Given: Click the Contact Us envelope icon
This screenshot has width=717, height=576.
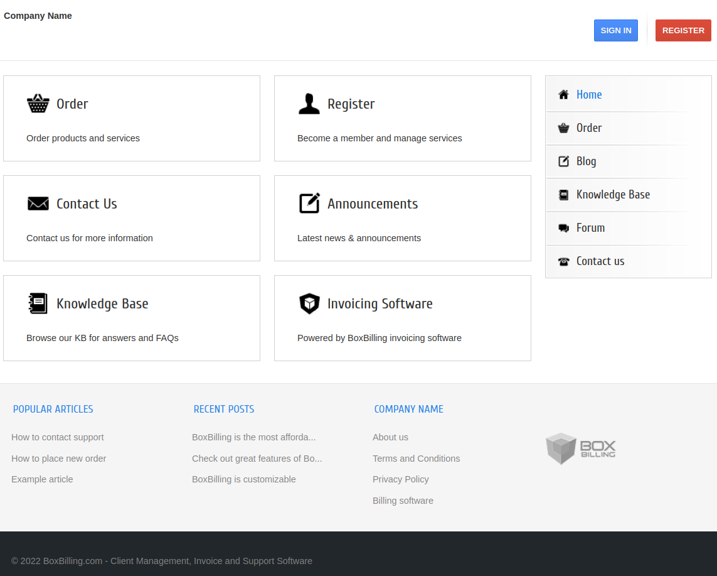Looking at the screenshot, I should click(38, 203).
